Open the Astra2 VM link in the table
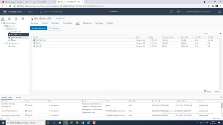The image size is (223, 125). pyautogui.click(x=38, y=43)
